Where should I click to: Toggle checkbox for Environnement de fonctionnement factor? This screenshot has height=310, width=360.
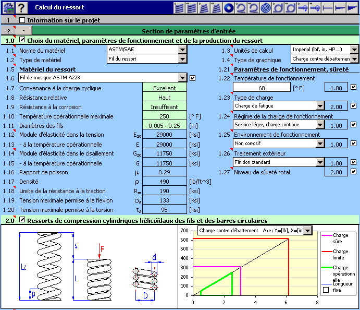[354, 144]
